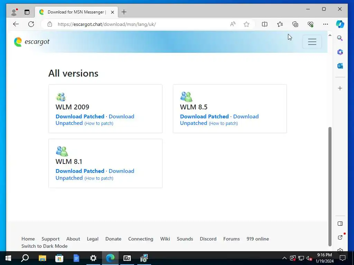Toggle split screen view

tap(264, 24)
